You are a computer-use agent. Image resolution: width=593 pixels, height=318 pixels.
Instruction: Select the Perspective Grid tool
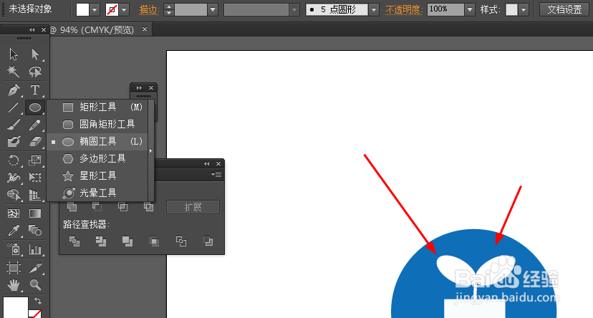tap(35, 195)
